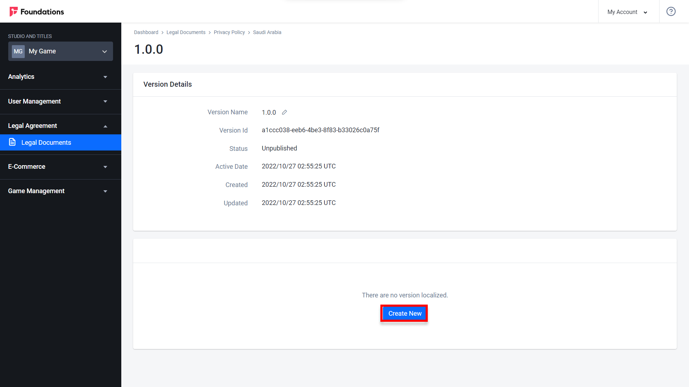Click the Game Management expand arrow
This screenshot has height=387, width=689.
tap(105, 191)
